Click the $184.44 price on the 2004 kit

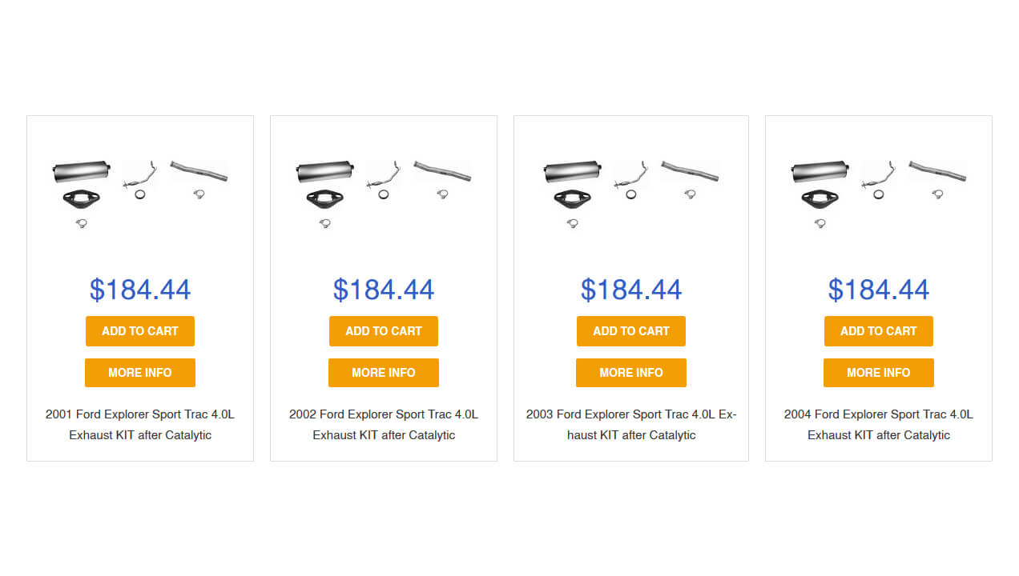pyautogui.click(x=878, y=289)
